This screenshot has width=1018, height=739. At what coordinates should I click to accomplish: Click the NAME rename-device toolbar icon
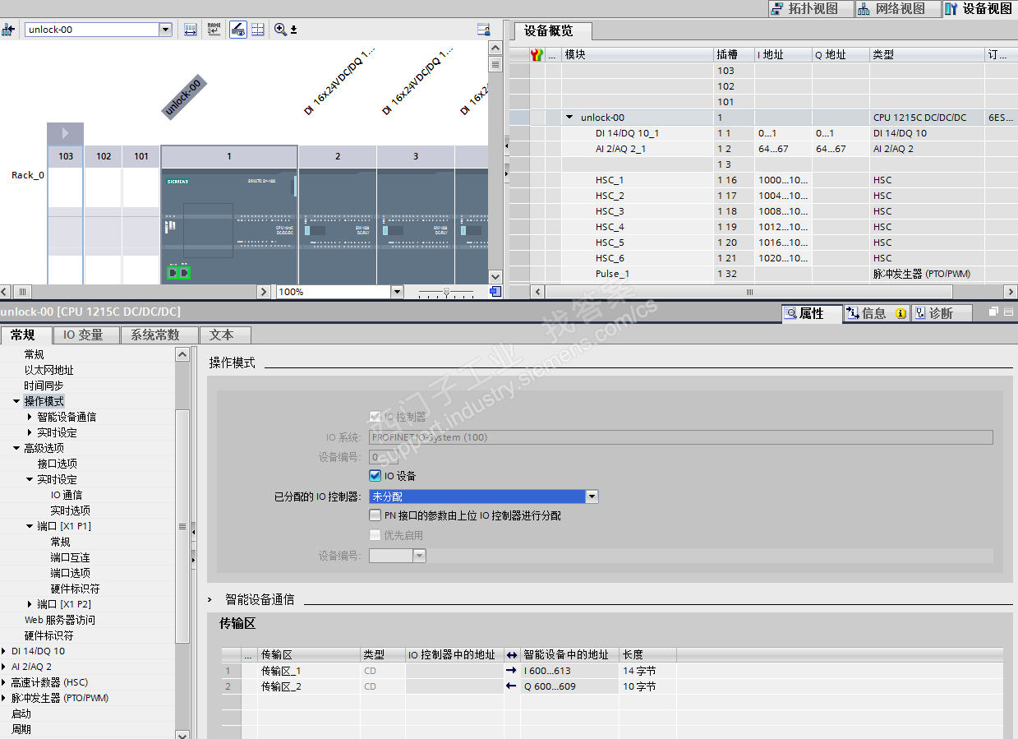click(214, 30)
